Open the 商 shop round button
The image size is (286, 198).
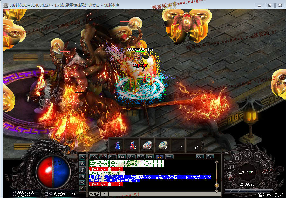click(267, 175)
